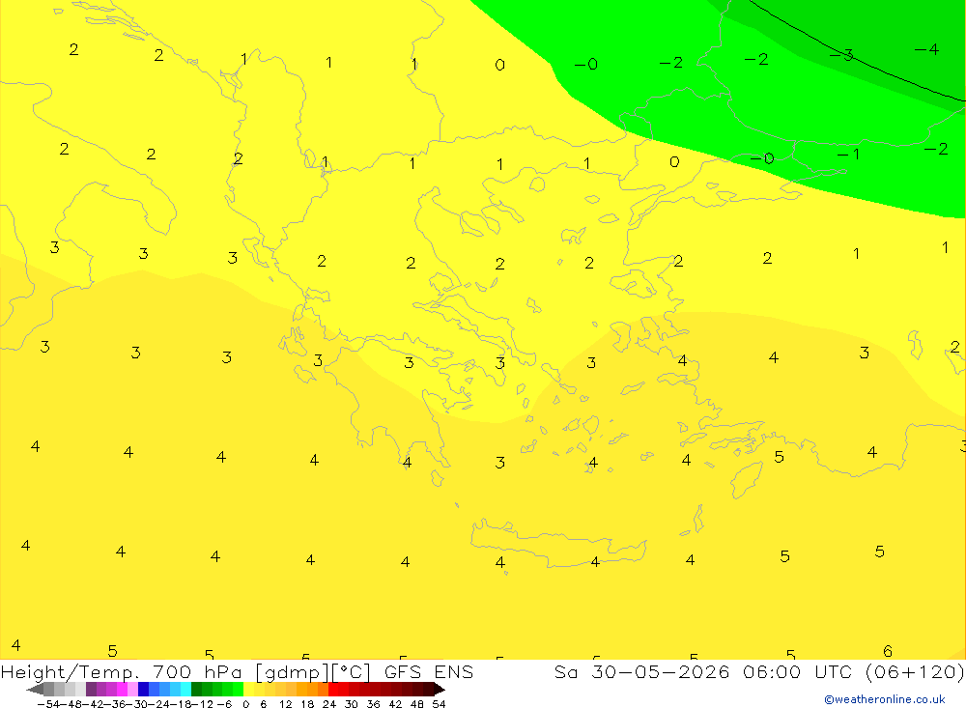Click the left gray arrow of the color scale

coord(35,689)
